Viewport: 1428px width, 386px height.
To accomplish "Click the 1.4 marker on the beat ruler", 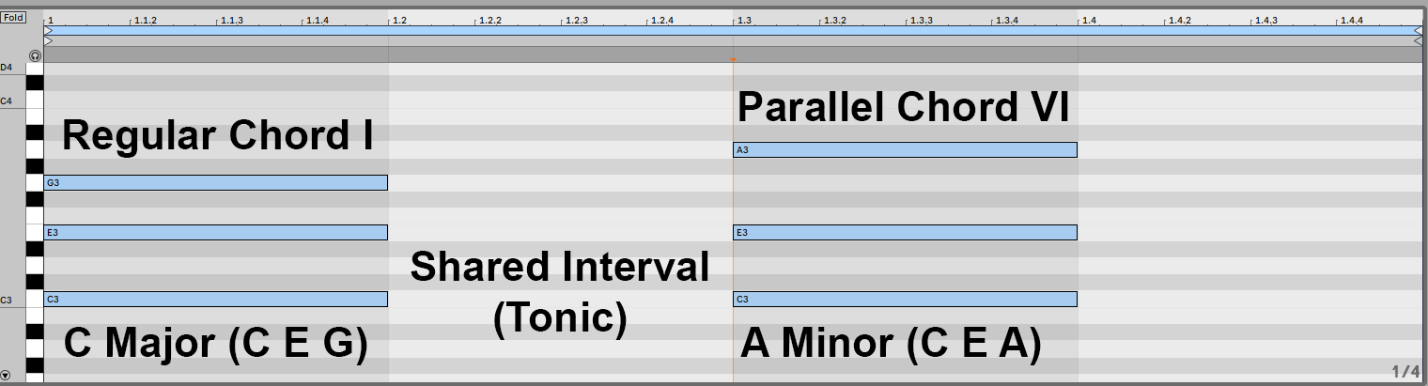I will click(x=1088, y=19).
